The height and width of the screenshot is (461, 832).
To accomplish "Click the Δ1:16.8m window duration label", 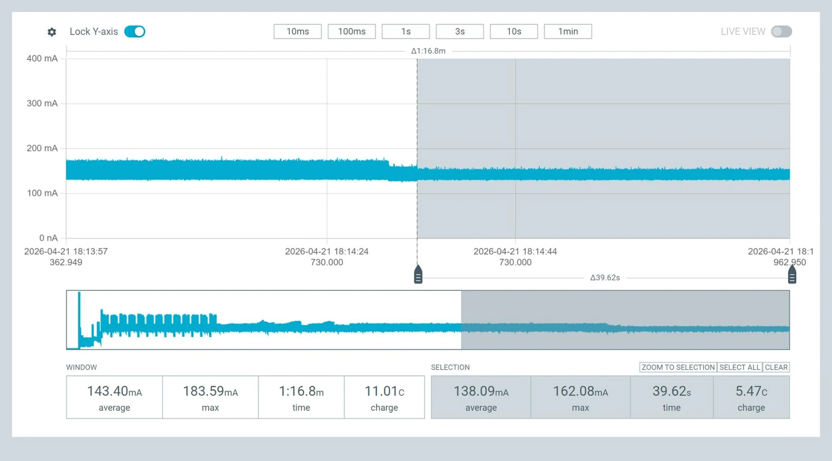I will click(x=428, y=51).
